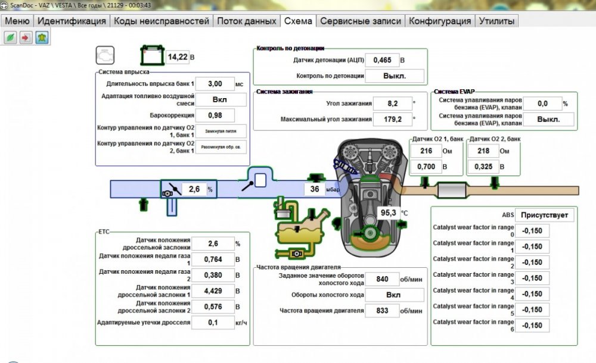Click the red arrow toolbar icon
Viewport: 596px width, 363px height.
[26, 37]
